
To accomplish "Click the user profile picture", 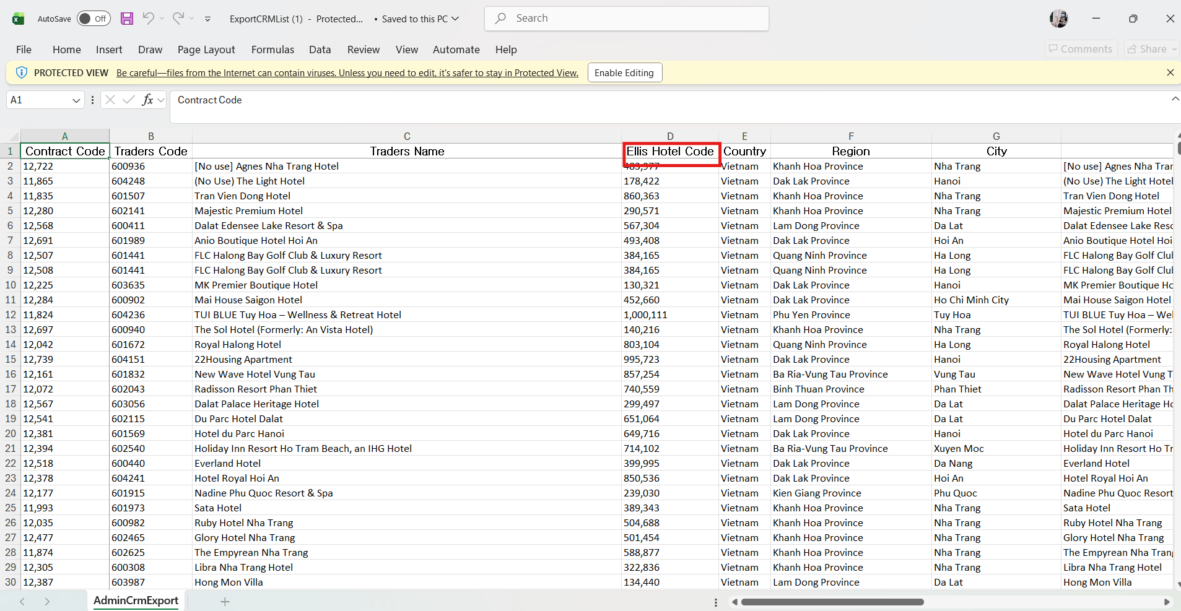I will click(1058, 19).
